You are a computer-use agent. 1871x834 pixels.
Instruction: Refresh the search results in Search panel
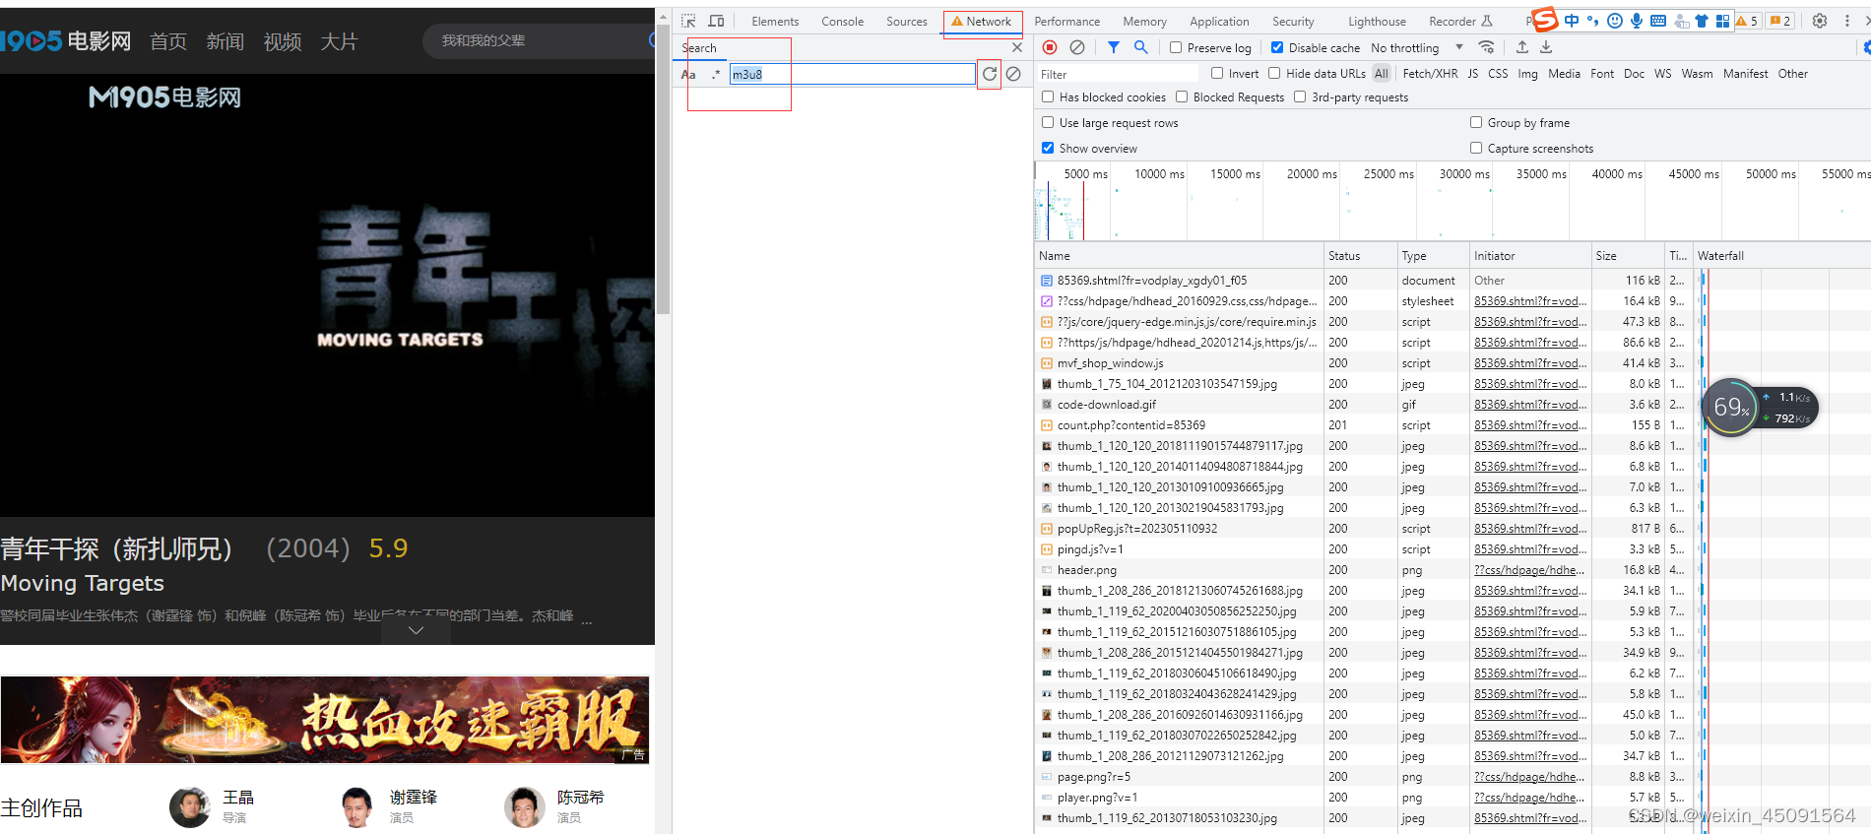click(x=990, y=74)
